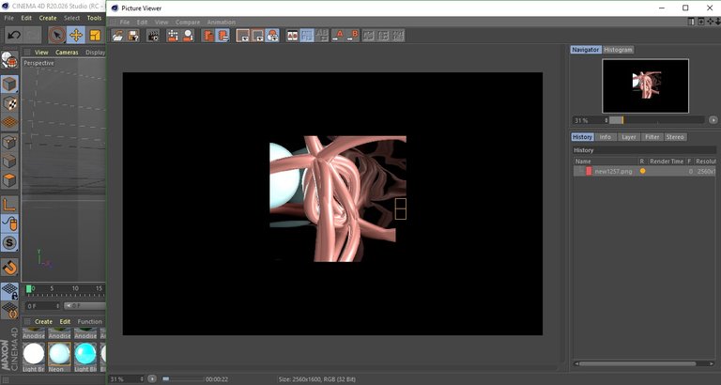The height and width of the screenshot is (385, 721).
Task: Click the Save image icon in Picture Viewer
Action: point(133,36)
